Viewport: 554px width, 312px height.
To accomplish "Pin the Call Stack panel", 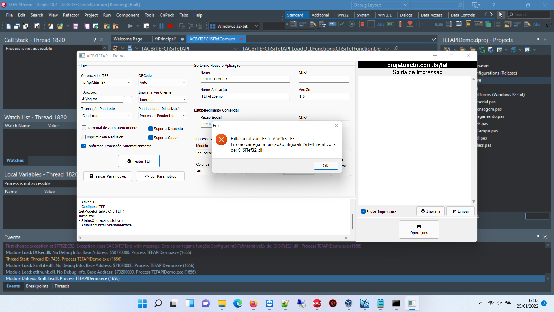I will coord(94,40).
